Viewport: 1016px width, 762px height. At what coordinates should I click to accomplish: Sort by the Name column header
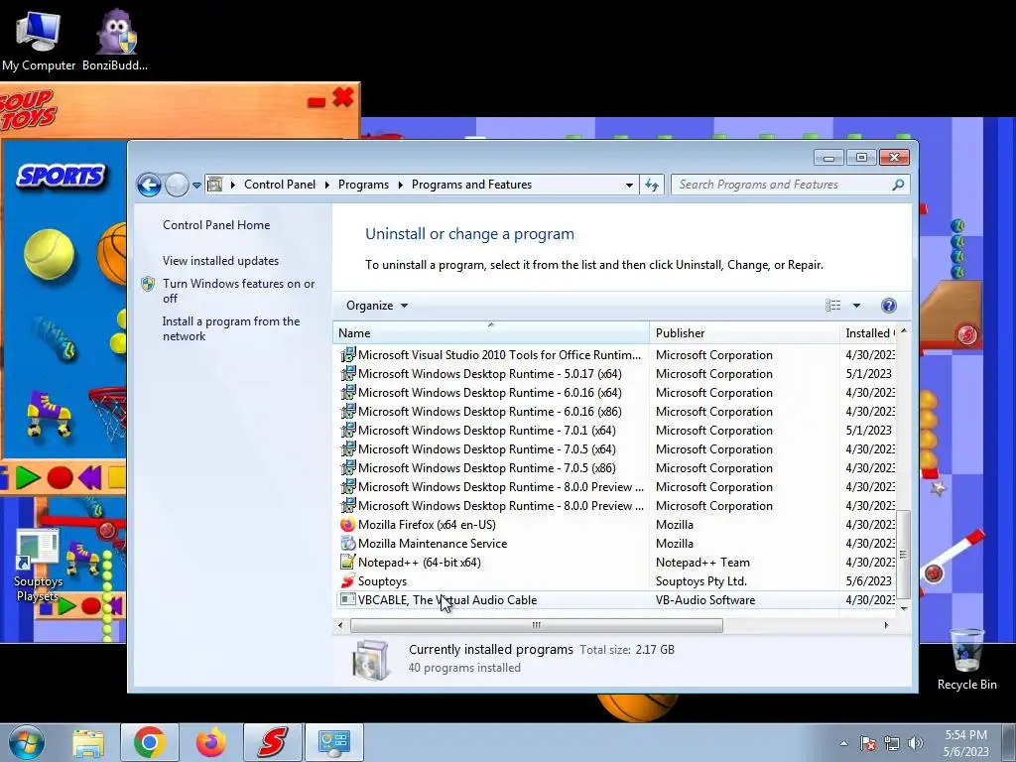point(491,333)
